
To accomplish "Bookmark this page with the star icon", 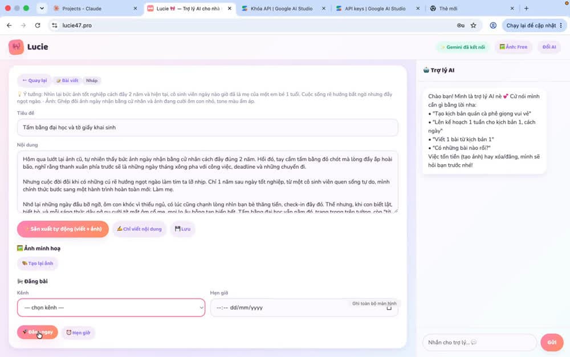I will (x=473, y=26).
